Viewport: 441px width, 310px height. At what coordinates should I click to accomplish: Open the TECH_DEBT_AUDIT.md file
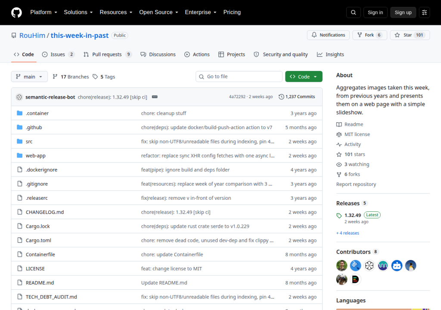pyautogui.click(x=51, y=297)
